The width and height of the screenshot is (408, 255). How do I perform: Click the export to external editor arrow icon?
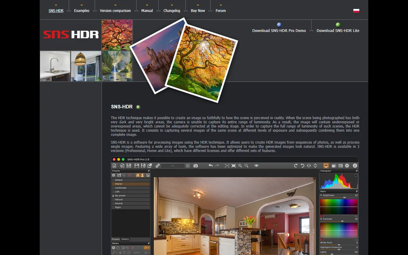tap(149, 166)
